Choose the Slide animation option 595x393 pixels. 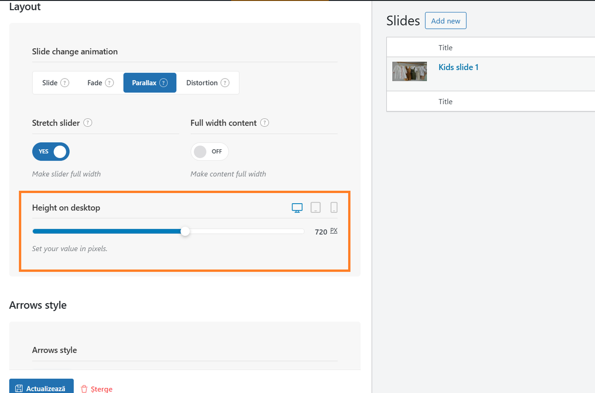[55, 83]
